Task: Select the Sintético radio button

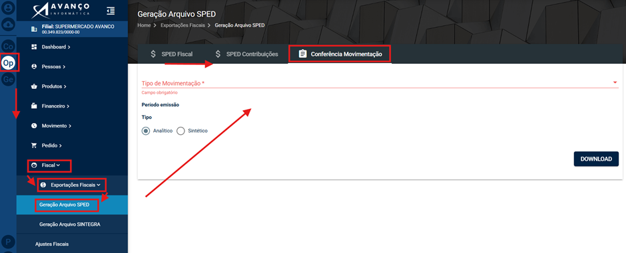Action: pyautogui.click(x=180, y=131)
